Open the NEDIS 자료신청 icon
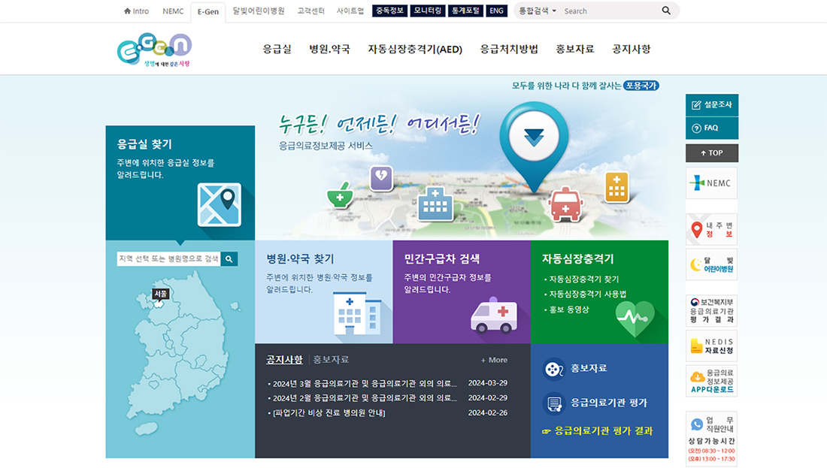The height and width of the screenshot is (468, 827). [710, 345]
